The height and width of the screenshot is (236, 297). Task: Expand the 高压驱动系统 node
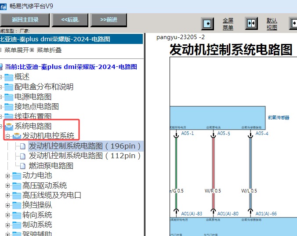coord(7,185)
